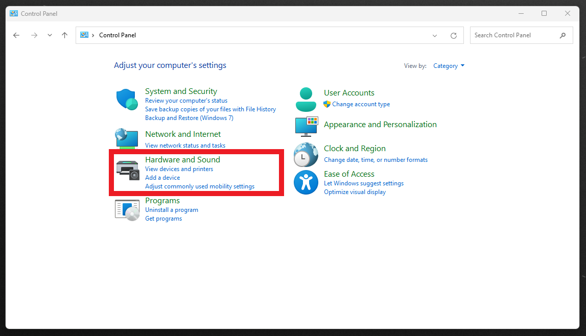Image resolution: width=586 pixels, height=336 pixels.
Task: Click Optimize visual display link
Action: pyautogui.click(x=355, y=192)
